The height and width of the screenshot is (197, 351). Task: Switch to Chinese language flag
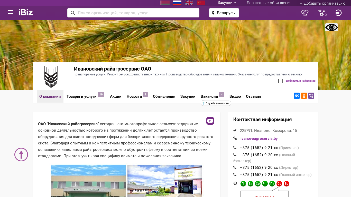(x=201, y=3)
